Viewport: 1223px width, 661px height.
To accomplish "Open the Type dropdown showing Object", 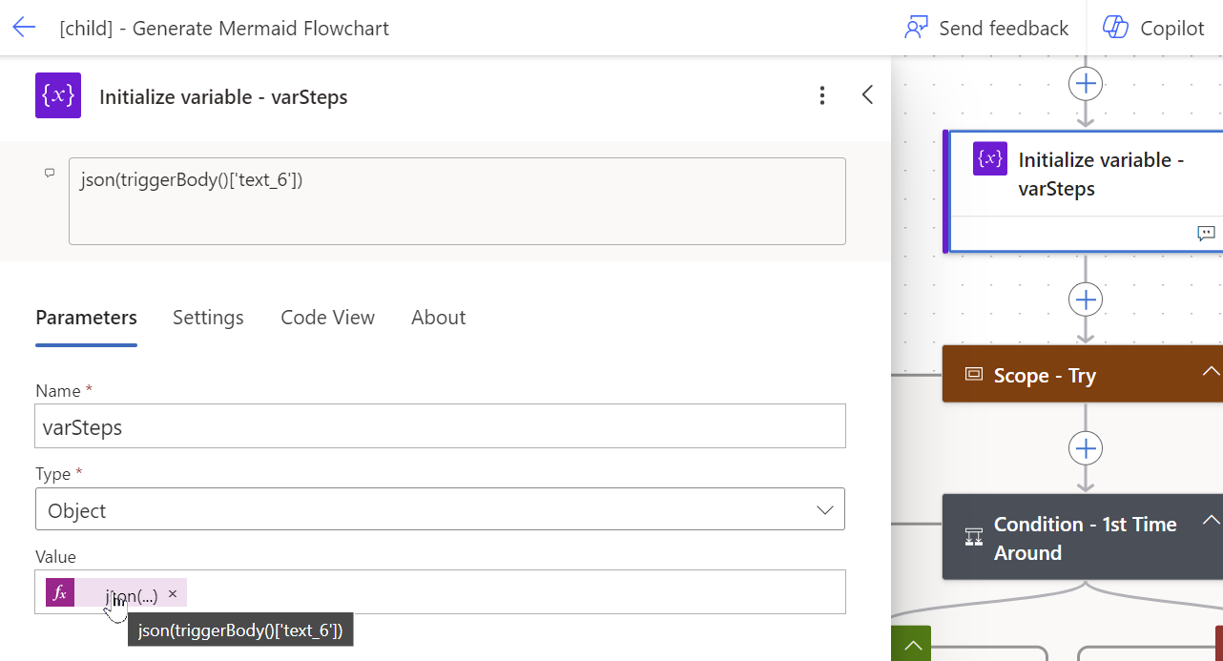I will point(440,509).
